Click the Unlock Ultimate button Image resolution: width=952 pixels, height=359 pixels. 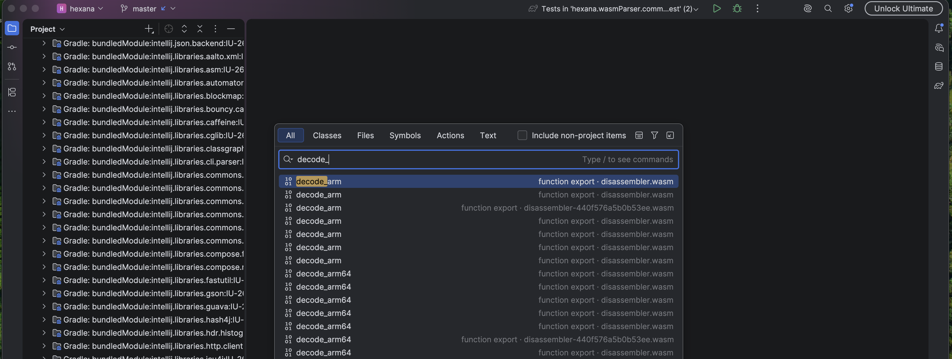pos(903,8)
